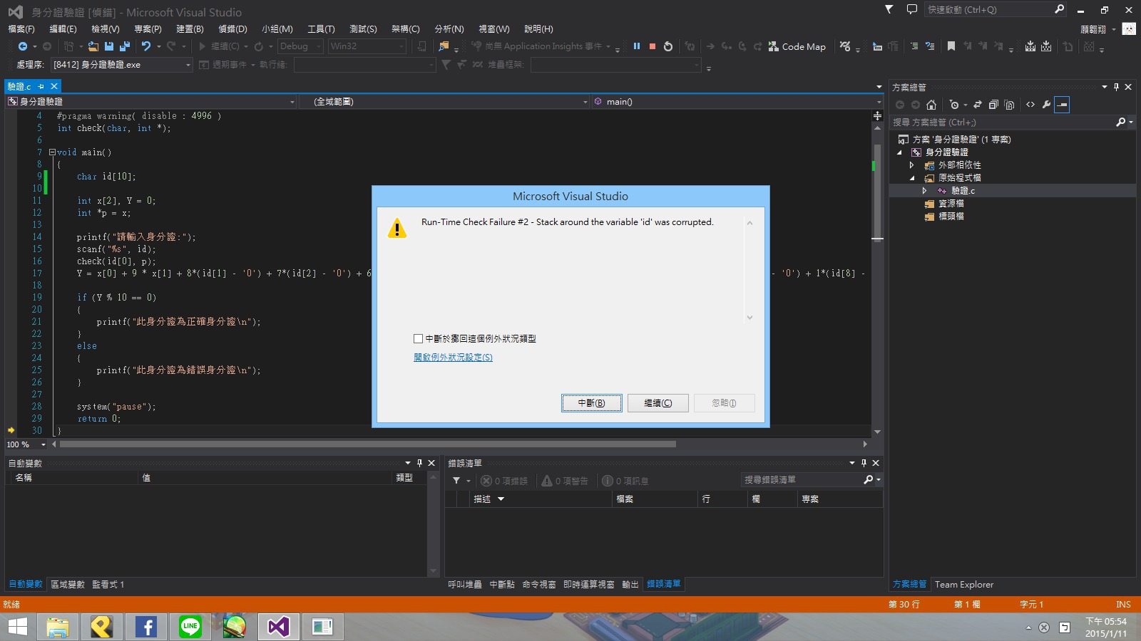
Task: Open the (全域範圍) scope dropdown
Action: click(444, 102)
